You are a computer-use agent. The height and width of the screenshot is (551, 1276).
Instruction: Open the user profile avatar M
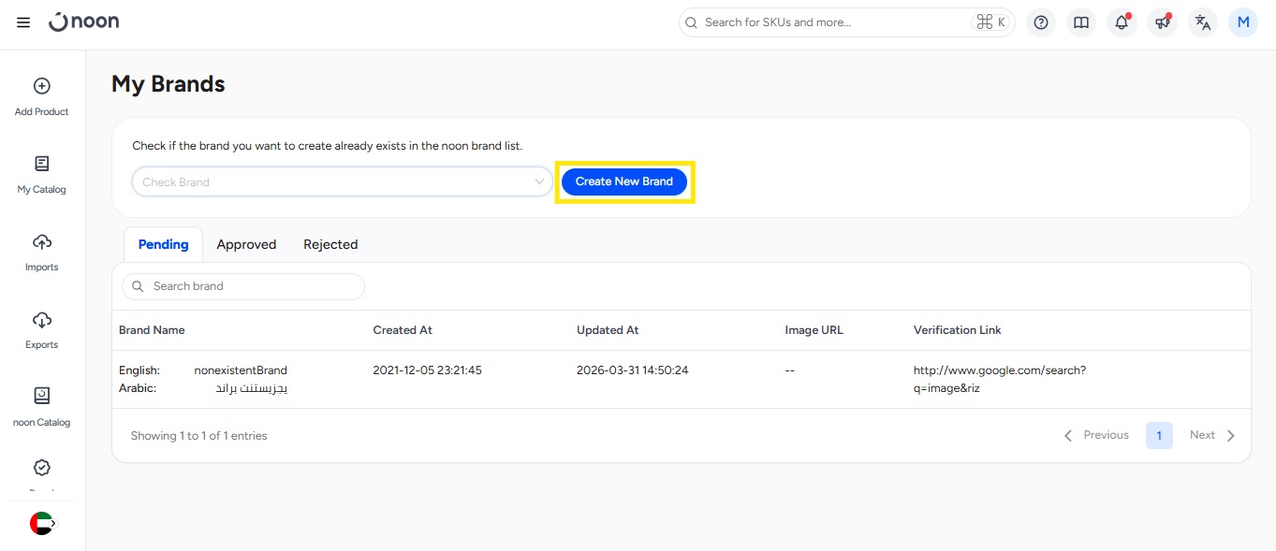pyautogui.click(x=1243, y=22)
